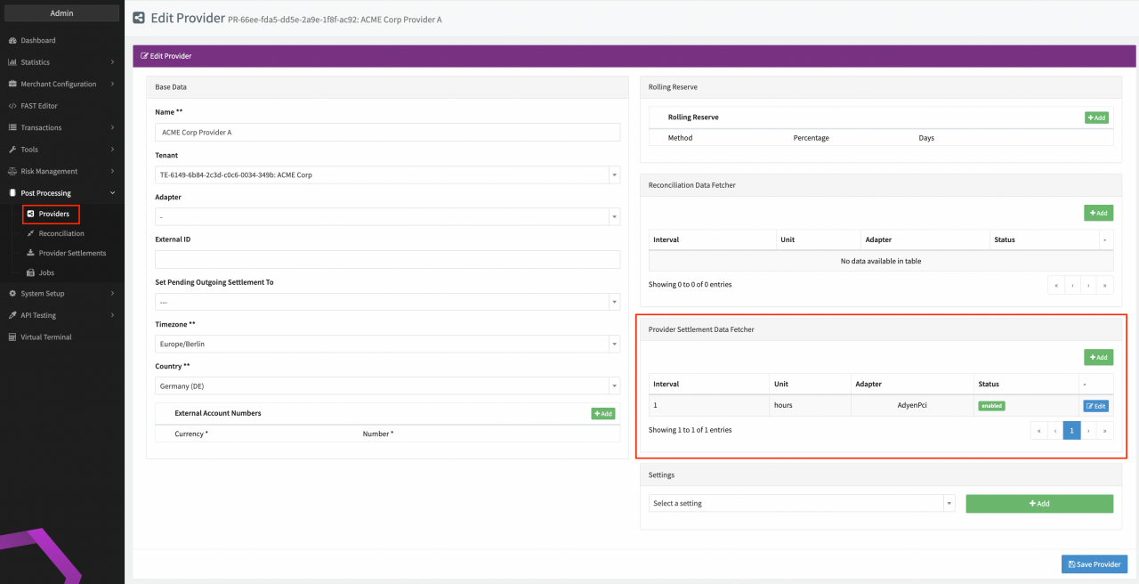Click the Tools wrench icon
Screen dimensions: 1139x584
pyautogui.click(x=12, y=150)
